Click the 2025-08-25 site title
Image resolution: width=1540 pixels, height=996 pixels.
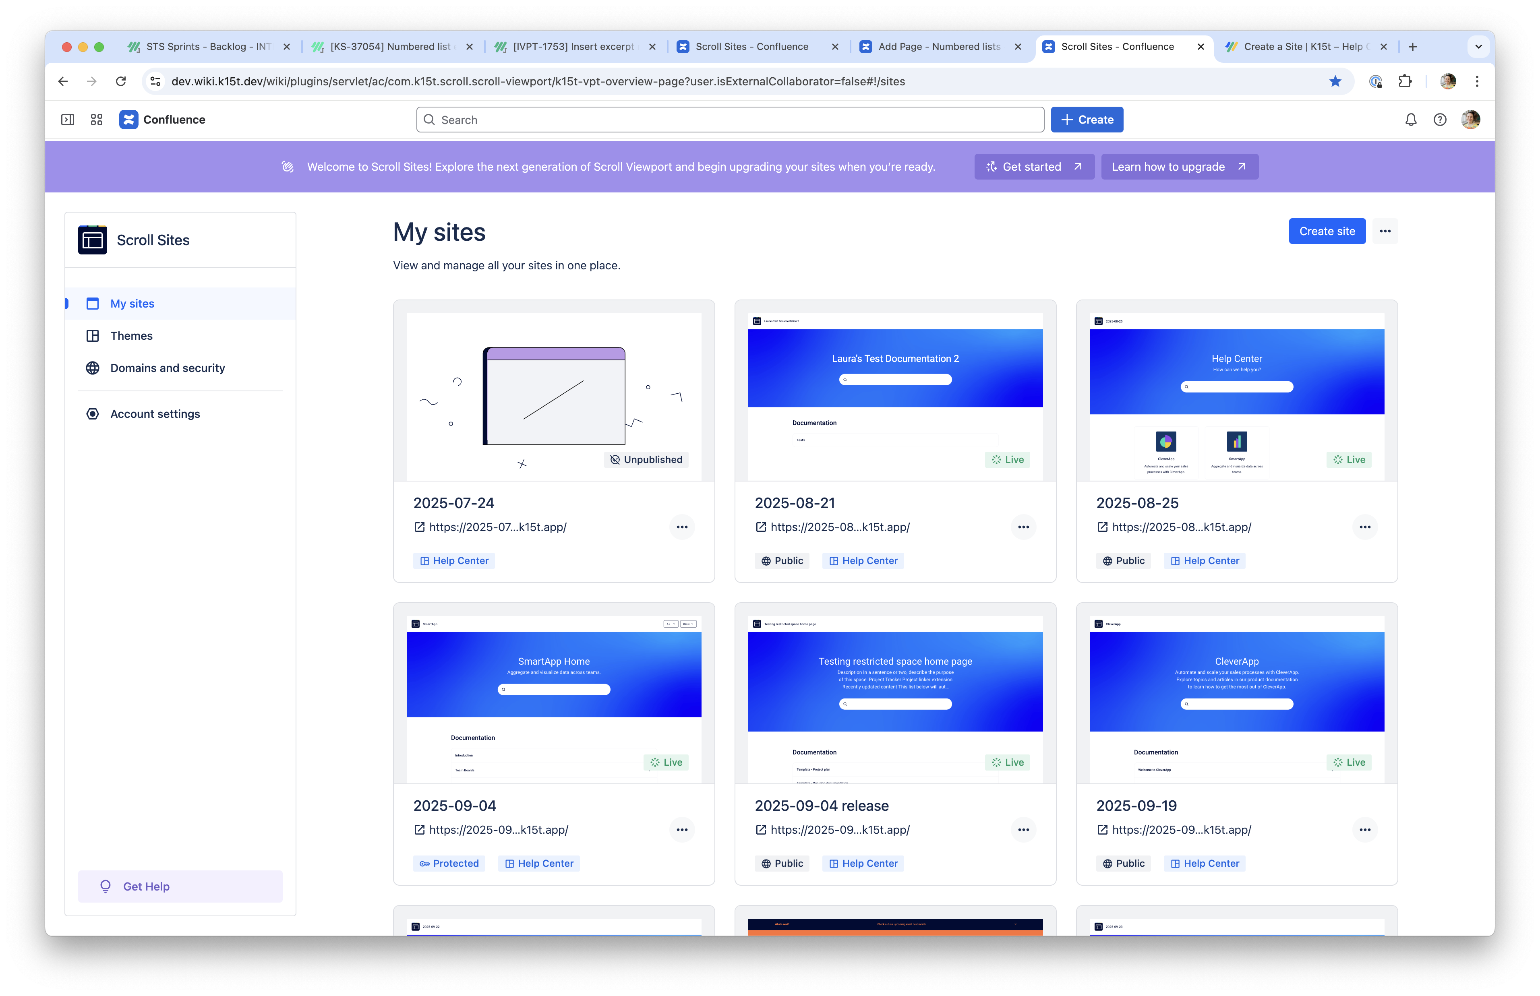(1137, 503)
